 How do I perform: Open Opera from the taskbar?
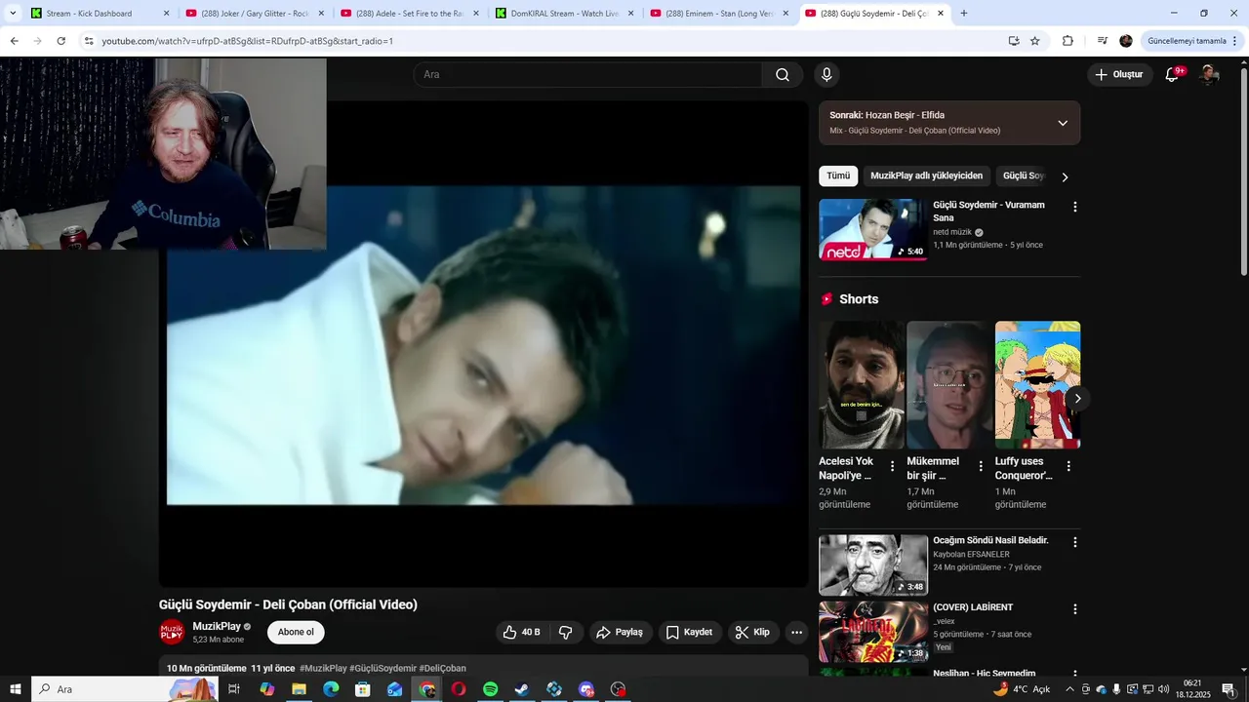[459, 689]
